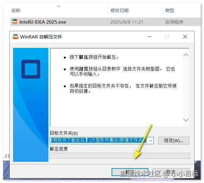Click the maximize box in dialog title bar

pyautogui.click(x=167, y=37)
